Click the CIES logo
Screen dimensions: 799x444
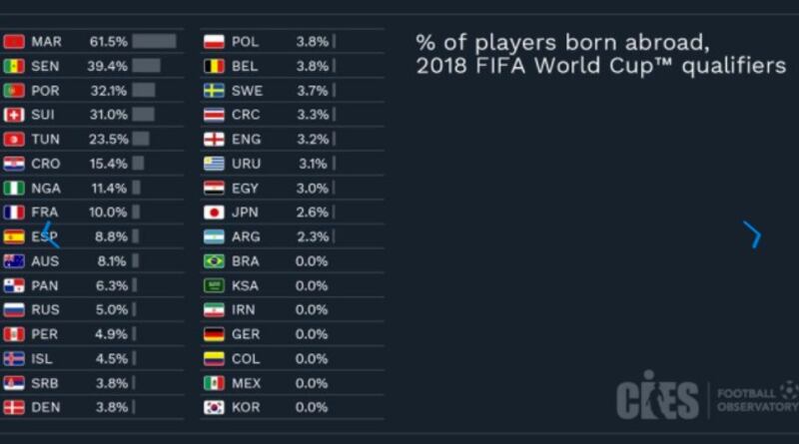pyautogui.click(x=658, y=395)
